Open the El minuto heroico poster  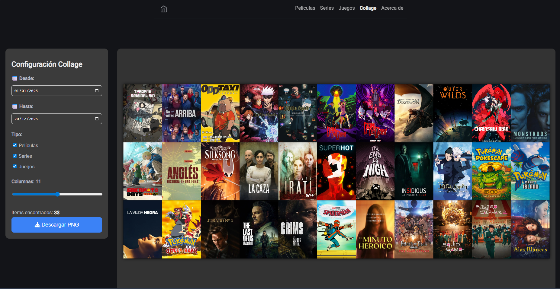pos(375,229)
